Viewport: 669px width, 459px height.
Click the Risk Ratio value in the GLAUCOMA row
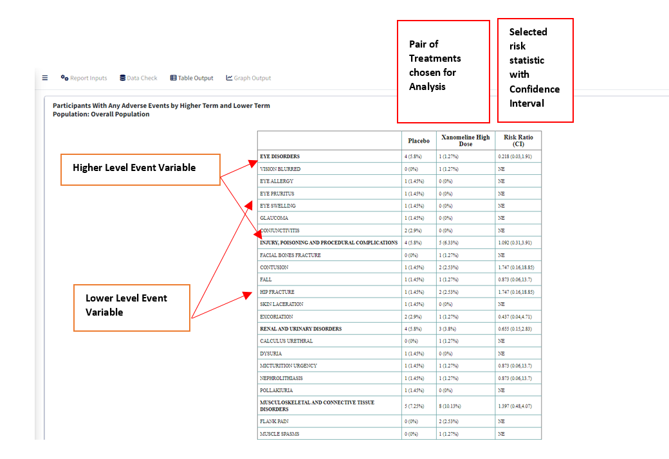tap(501, 218)
